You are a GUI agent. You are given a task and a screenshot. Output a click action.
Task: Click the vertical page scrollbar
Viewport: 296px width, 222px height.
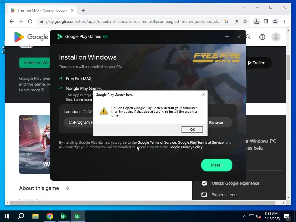(x=288, y=68)
